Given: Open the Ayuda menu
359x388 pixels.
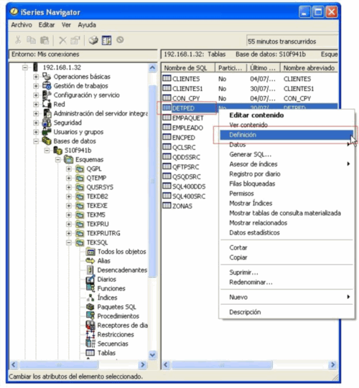Looking at the screenshot, I should pyautogui.click(x=87, y=25).
